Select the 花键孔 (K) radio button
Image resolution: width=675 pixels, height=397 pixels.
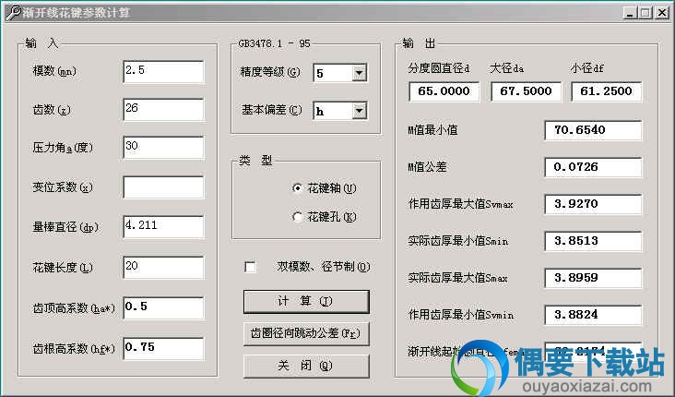297,217
